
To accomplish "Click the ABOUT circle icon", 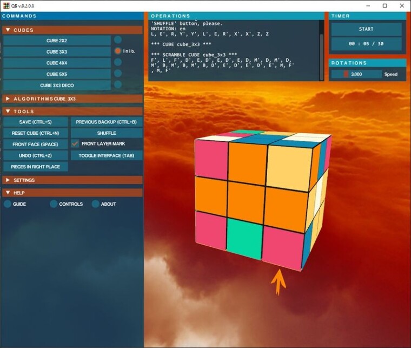I will tap(95, 203).
